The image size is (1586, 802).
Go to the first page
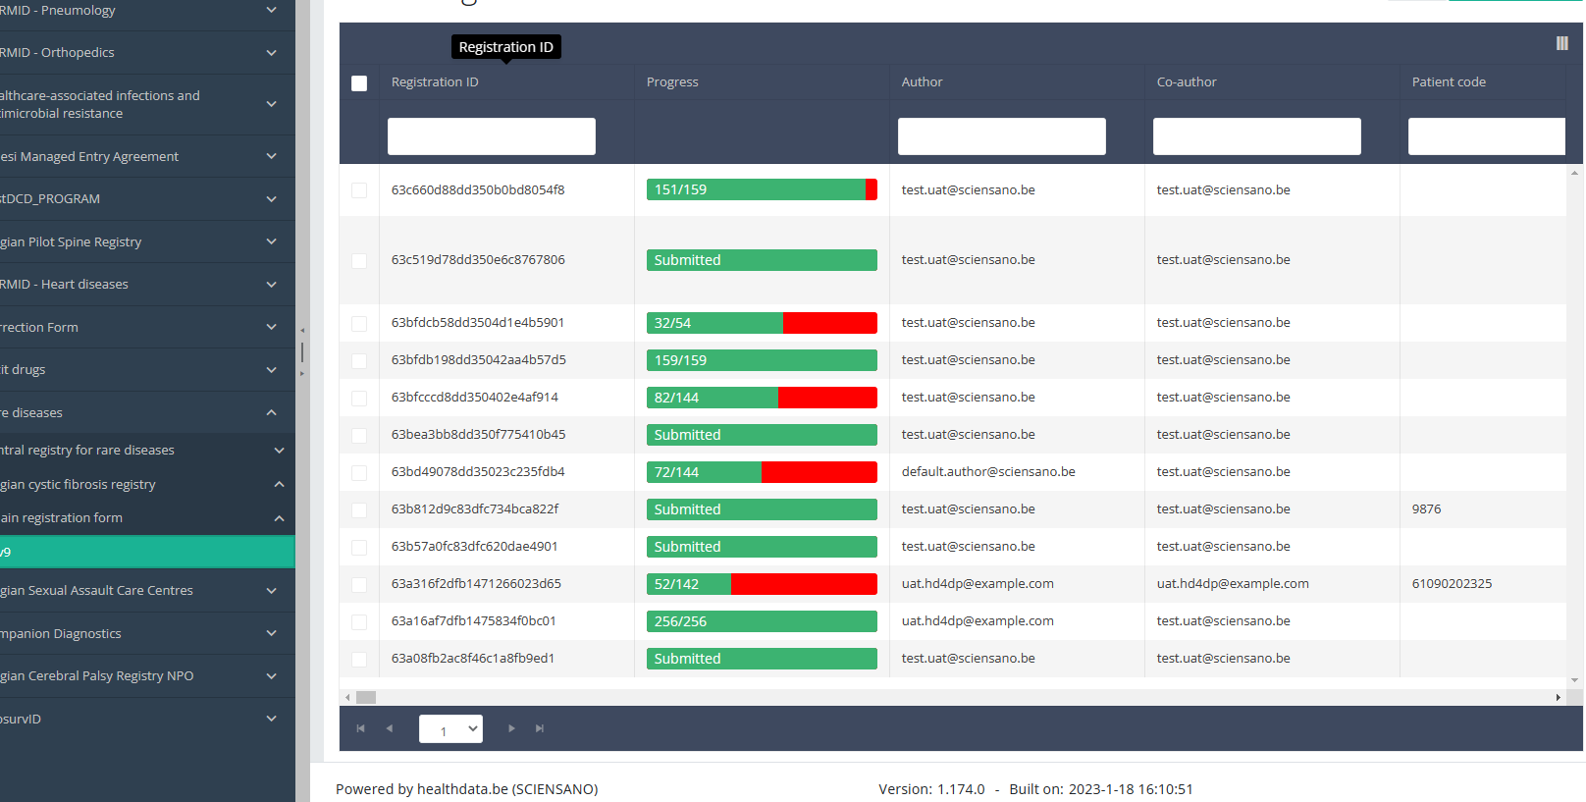coord(360,728)
